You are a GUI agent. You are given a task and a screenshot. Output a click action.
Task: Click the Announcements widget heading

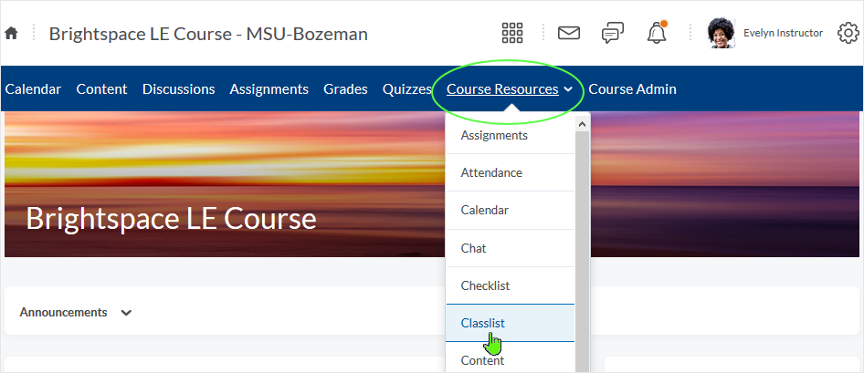pos(63,313)
